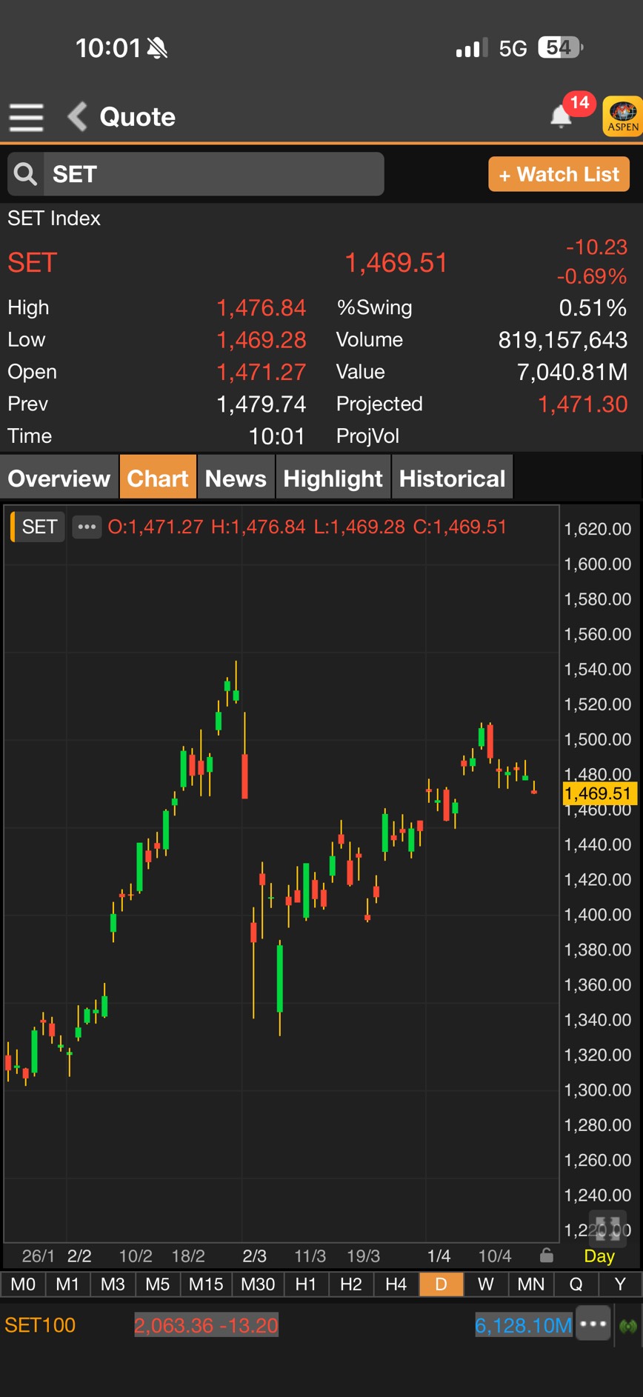Open chart options ellipsis next to SET label
This screenshot has width=643, height=1397.
click(87, 527)
